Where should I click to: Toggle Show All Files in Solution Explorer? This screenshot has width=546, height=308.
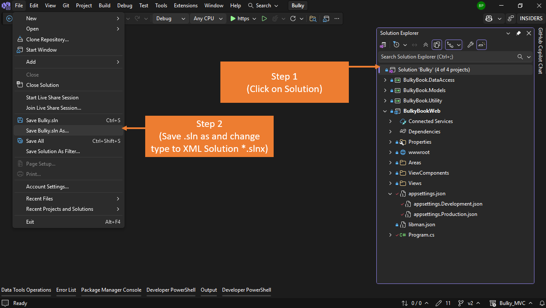pos(437,45)
